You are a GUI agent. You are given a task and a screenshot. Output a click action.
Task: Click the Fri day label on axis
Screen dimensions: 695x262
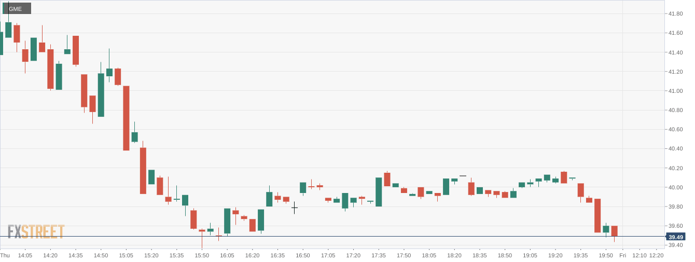[623, 255]
